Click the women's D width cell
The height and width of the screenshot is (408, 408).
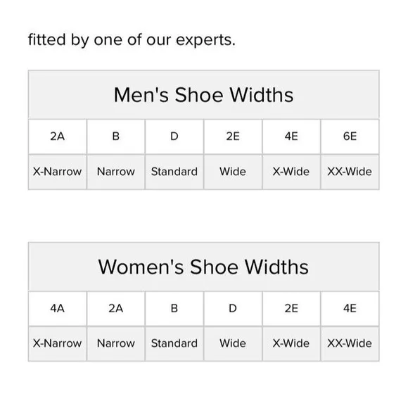coord(233,309)
